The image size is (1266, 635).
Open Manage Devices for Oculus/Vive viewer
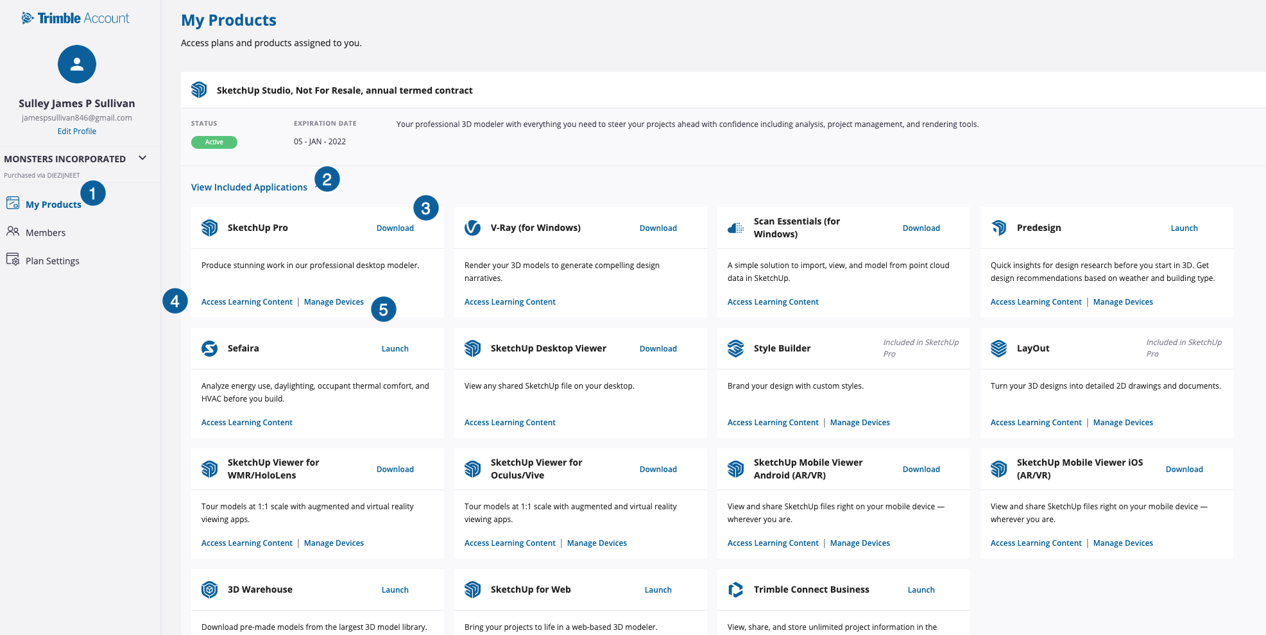[x=597, y=543]
